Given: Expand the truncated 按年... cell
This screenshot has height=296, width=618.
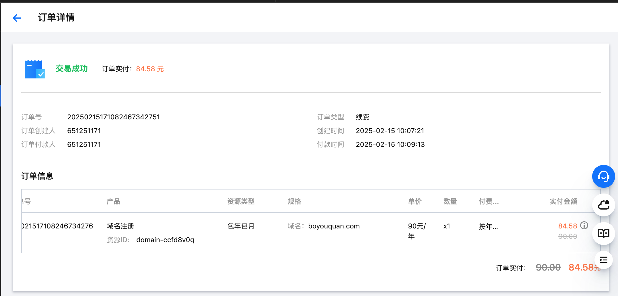Looking at the screenshot, I should 488,227.
